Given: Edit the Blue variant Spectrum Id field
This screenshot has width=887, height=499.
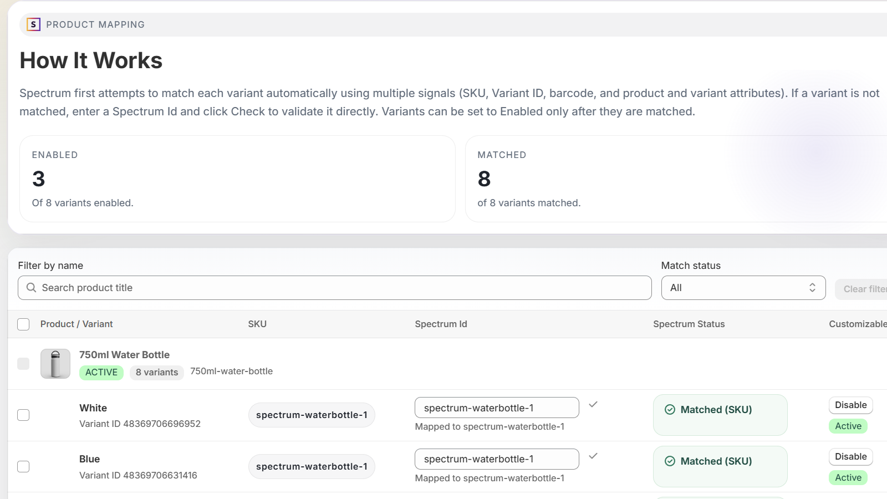Looking at the screenshot, I should click(497, 459).
